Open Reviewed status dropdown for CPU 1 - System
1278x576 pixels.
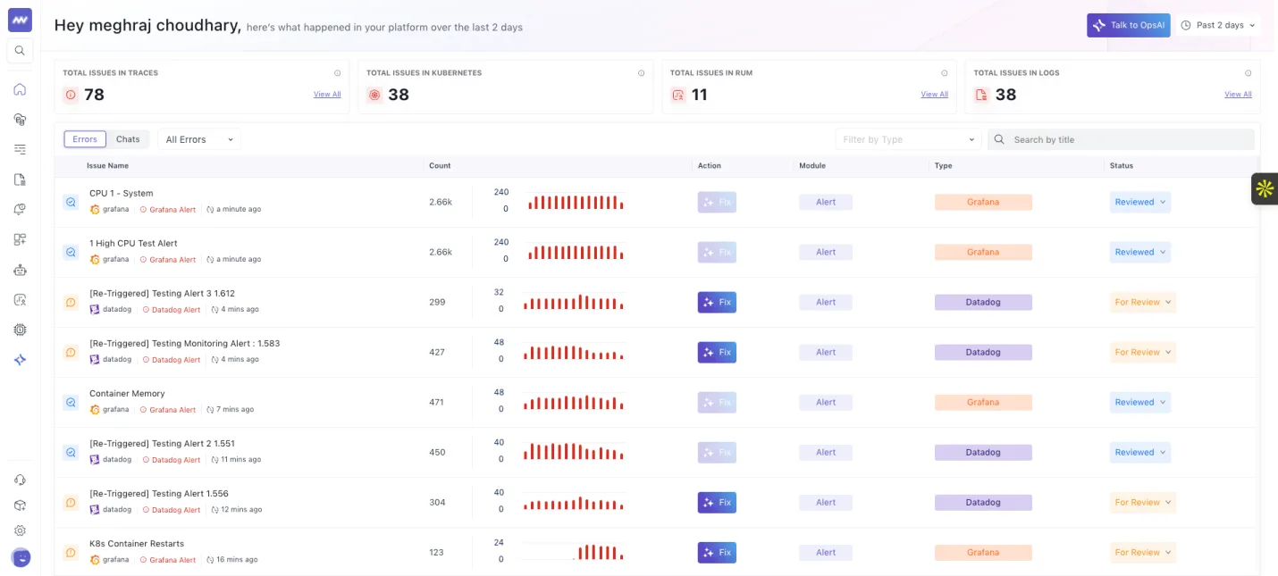coord(1140,203)
